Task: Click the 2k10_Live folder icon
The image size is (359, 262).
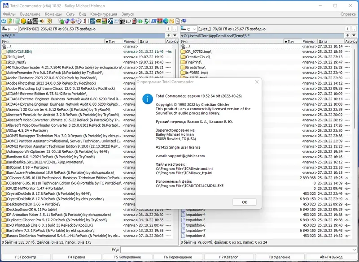Action: pyautogui.click(x=4, y=57)
